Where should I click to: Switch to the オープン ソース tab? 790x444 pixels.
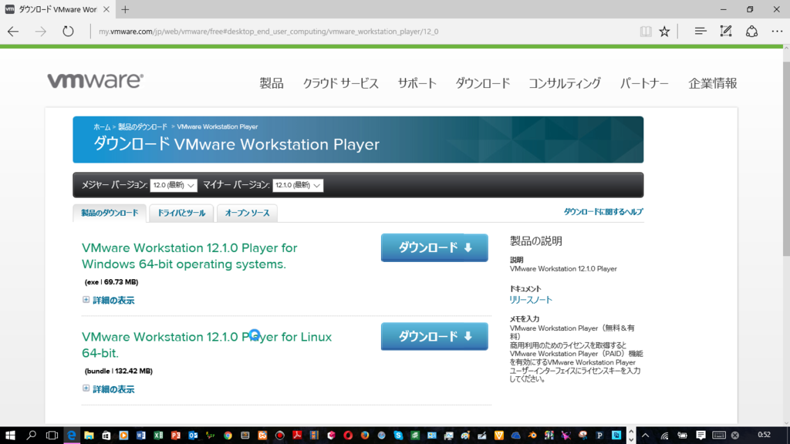[x=247, y=213]
